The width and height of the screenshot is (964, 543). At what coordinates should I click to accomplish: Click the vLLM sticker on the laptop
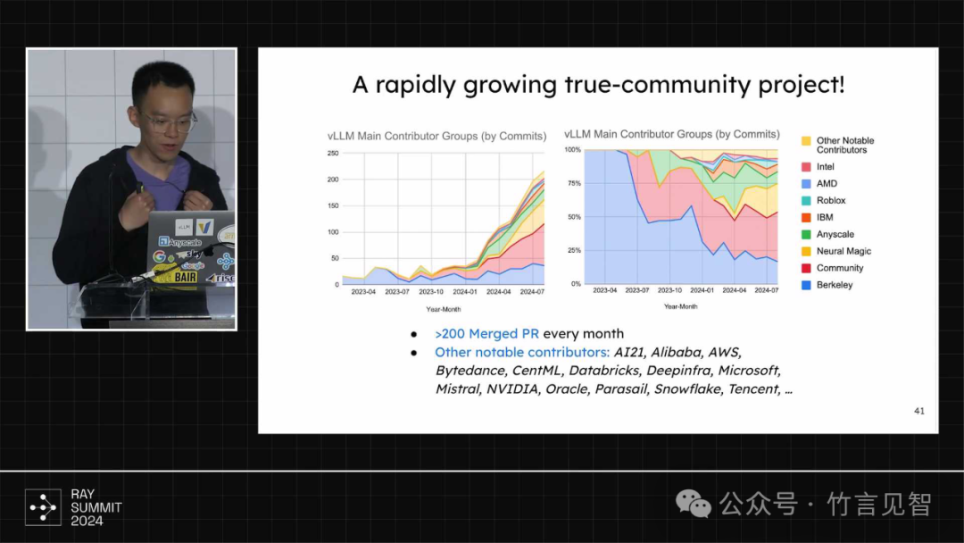(183, 227)
